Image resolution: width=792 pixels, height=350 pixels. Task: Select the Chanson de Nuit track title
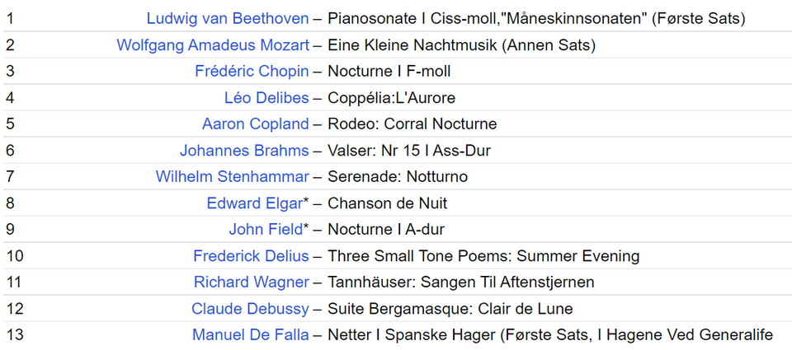[388, 203]
